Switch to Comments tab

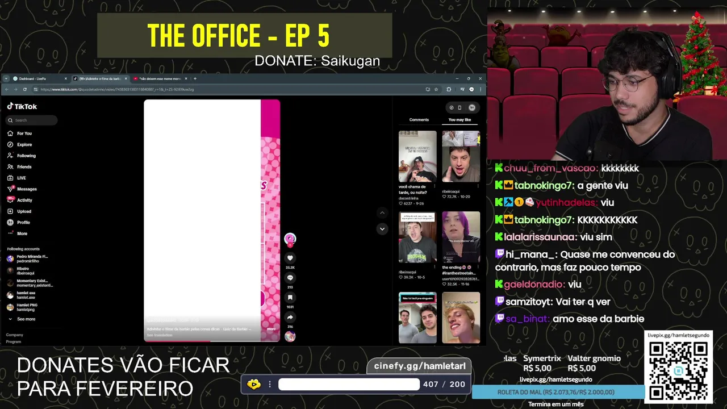tap(419, 120)
